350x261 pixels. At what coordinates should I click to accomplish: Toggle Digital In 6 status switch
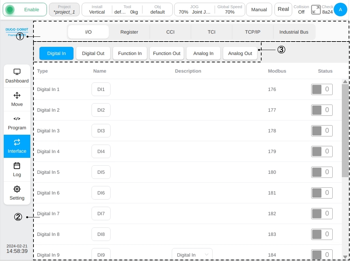(x=322, y=193)
